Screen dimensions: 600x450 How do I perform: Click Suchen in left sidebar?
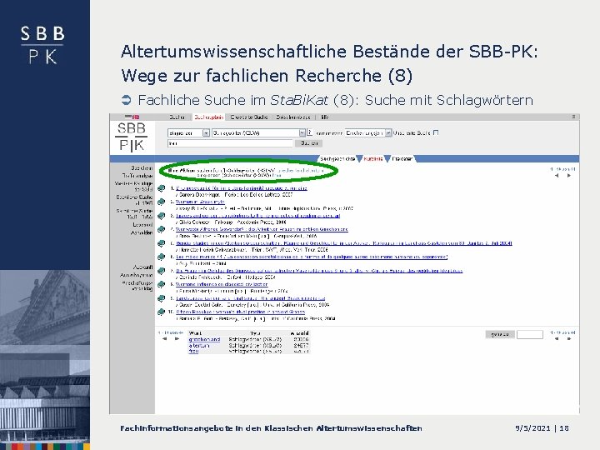(x=142, y=168)
